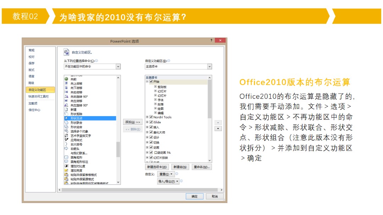Click the 向前 green arrow icon
The height and width of the screenshot is (215, 383).
coord(66,79)
